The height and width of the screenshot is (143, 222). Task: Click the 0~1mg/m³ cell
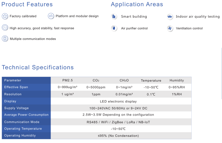point(124,87)
